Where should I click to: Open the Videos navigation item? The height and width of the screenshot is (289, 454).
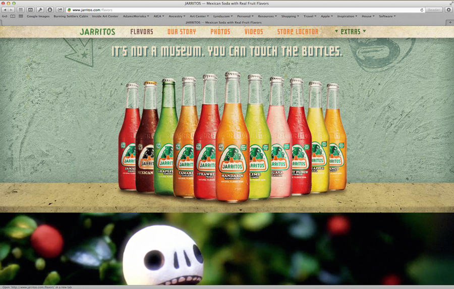[x=254, y=32]
